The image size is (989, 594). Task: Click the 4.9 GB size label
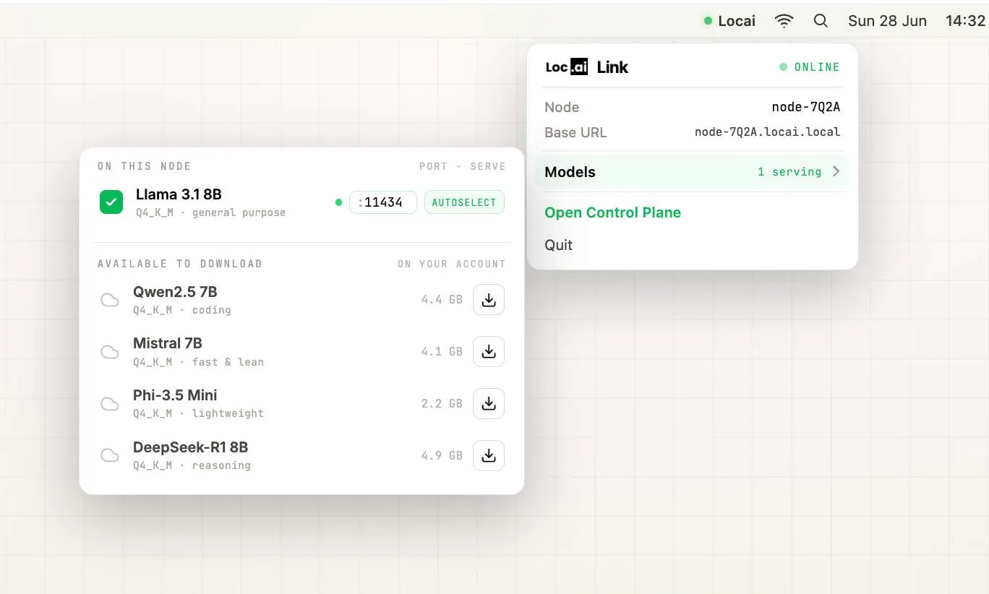tap(442, 456)
